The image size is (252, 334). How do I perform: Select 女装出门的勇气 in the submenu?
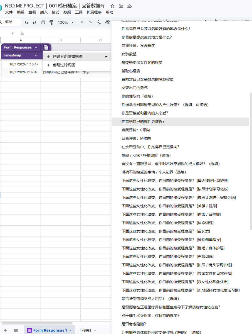coord(180,88)
